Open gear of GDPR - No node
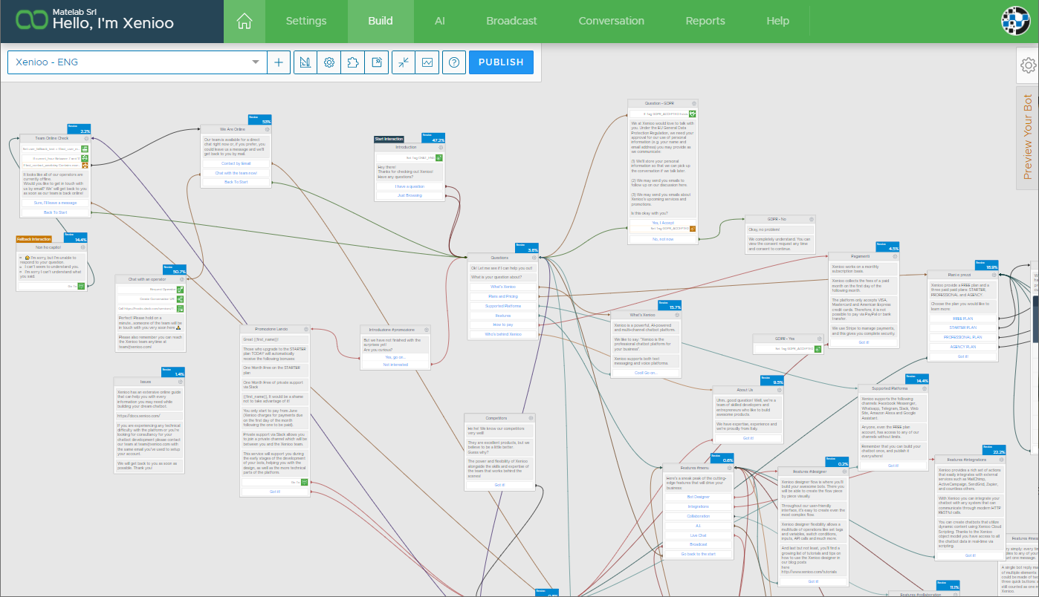 [812, 219]
